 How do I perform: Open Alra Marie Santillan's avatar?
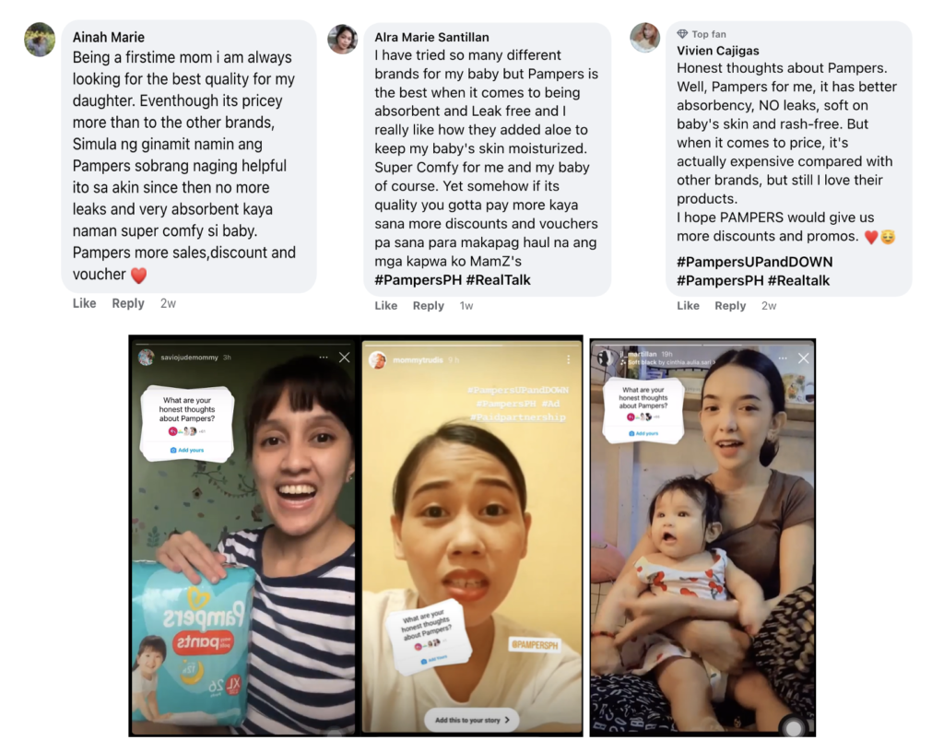coord(343,39)
